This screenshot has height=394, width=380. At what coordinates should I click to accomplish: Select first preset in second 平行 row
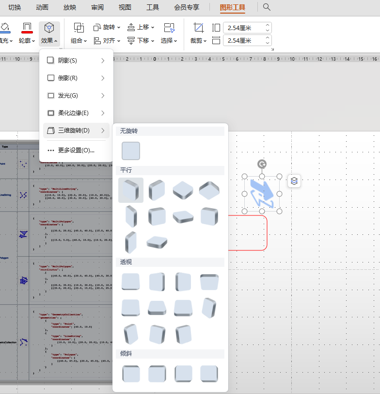click(131, 216)
